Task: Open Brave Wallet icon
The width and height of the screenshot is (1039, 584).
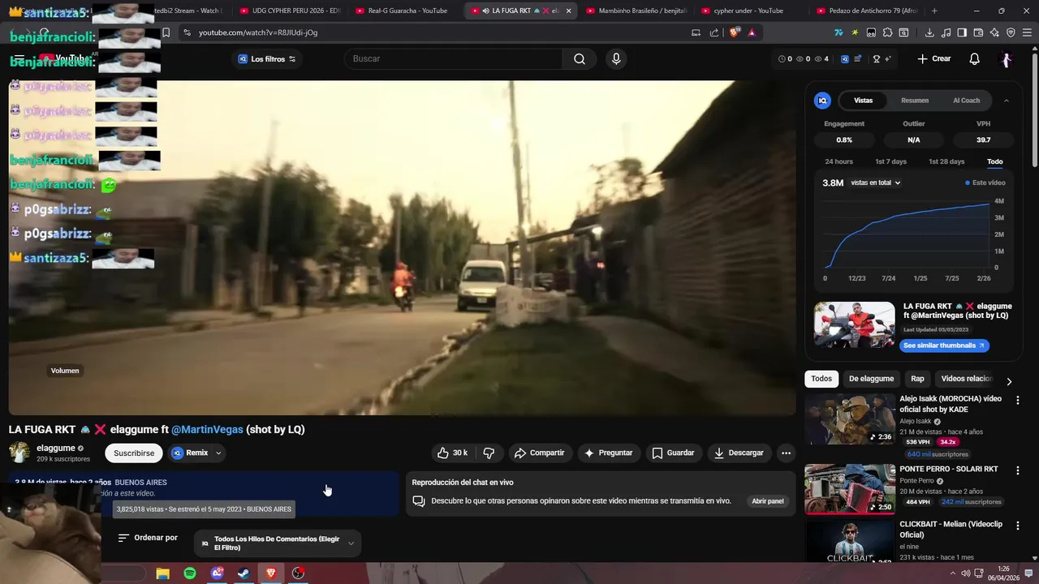Action: tap(978, 32)
